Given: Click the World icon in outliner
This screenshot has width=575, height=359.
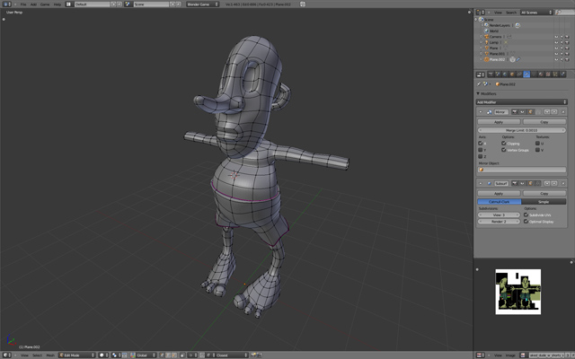Looking at the screenshot, I should pyautogui.click(x=486, y=31).
